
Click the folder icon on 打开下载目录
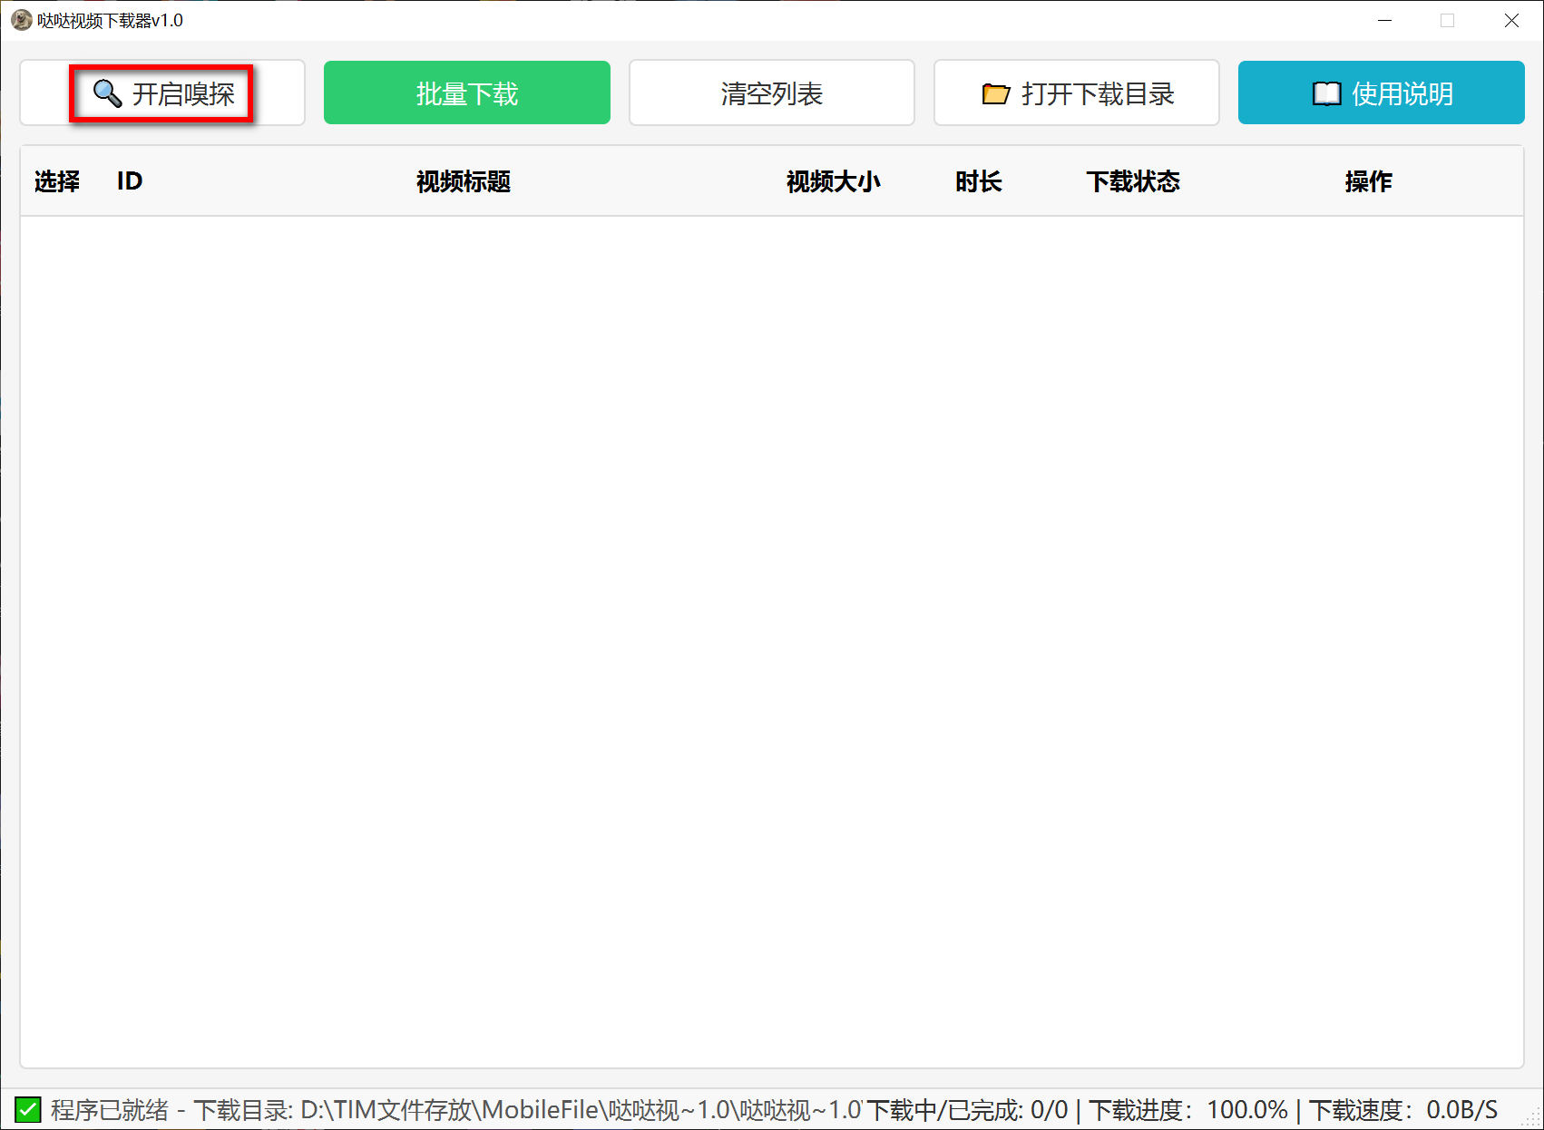pos(996,93)
